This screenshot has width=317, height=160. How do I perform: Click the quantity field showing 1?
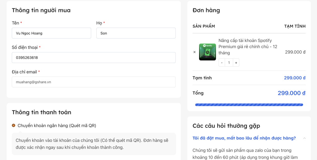229,63
